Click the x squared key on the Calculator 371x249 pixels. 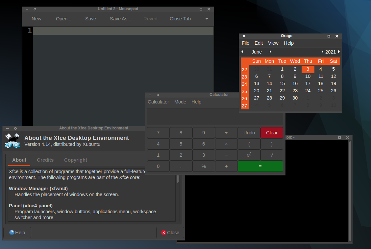click(249, 155)
